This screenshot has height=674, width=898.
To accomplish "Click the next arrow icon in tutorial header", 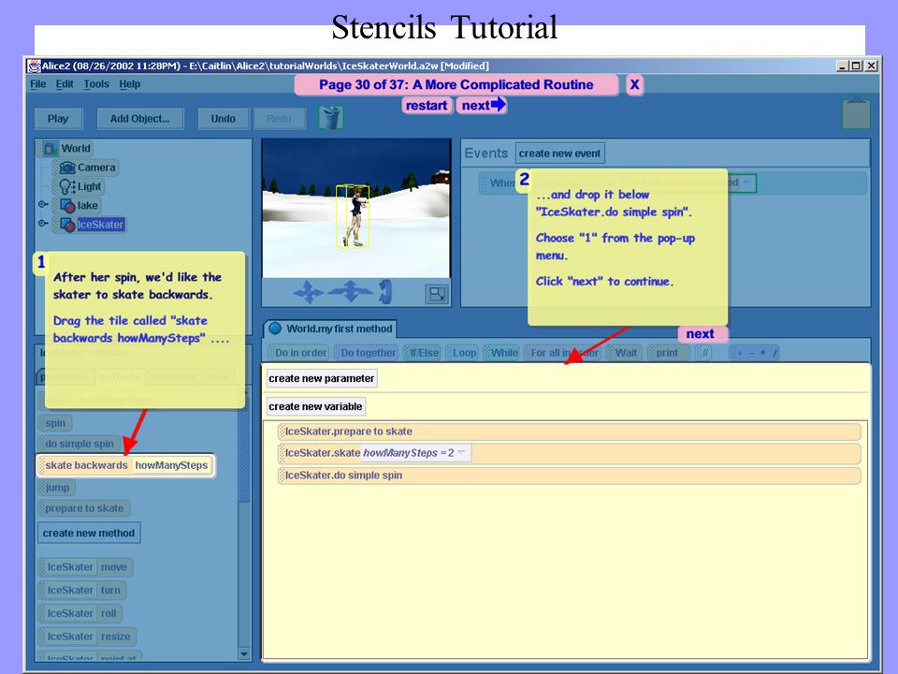I will [x=499, y=104].
